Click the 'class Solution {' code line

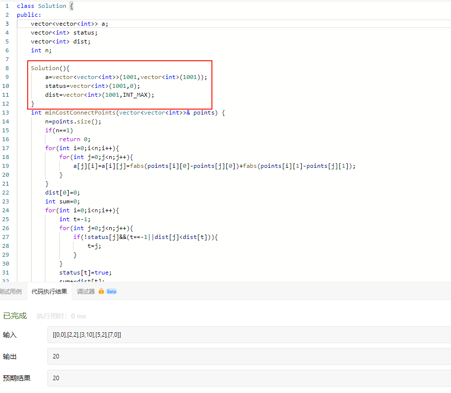45,6
